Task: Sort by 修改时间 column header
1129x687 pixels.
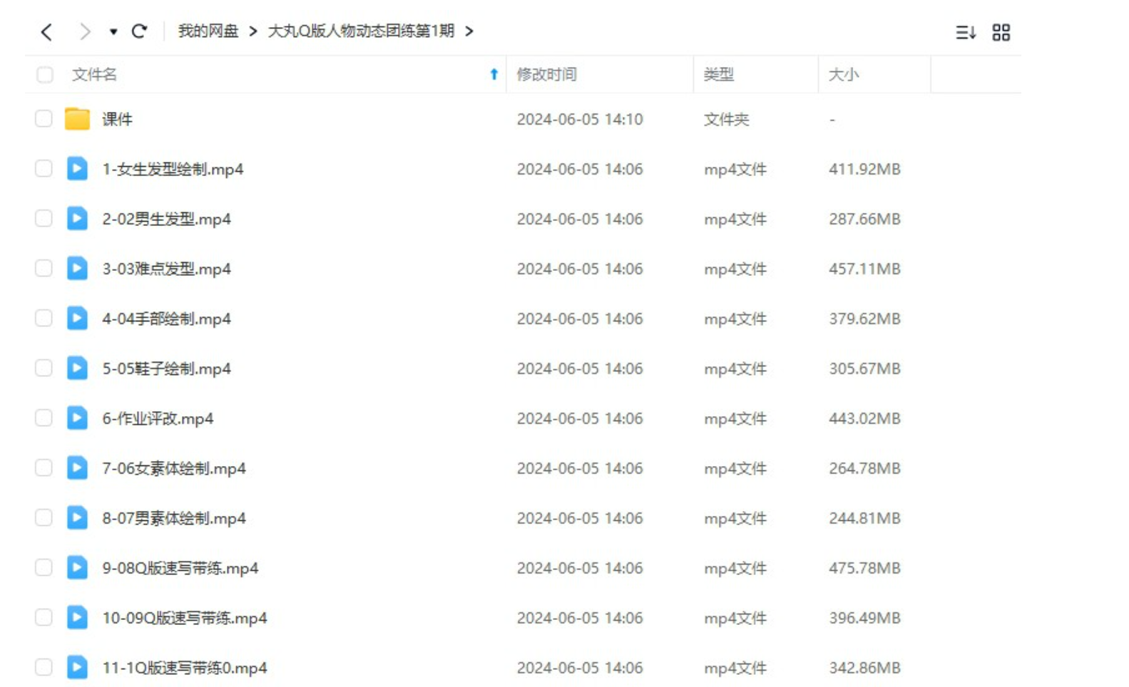Action: pos(547,75)
